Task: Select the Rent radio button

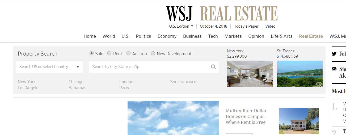Action: tap(109, 53)
